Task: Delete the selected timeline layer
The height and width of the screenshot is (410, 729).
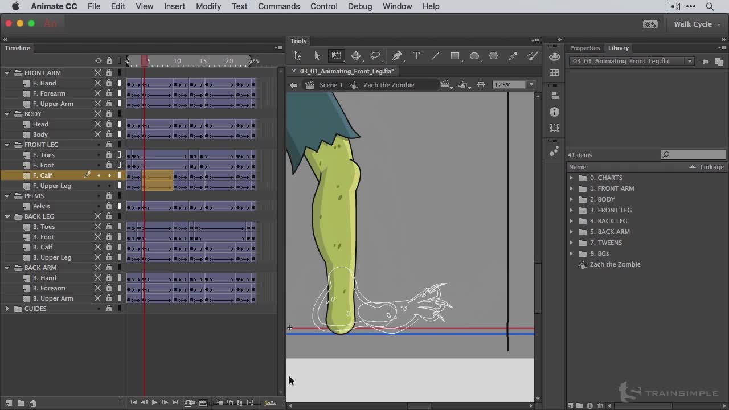Action: (x=34, y=403)
